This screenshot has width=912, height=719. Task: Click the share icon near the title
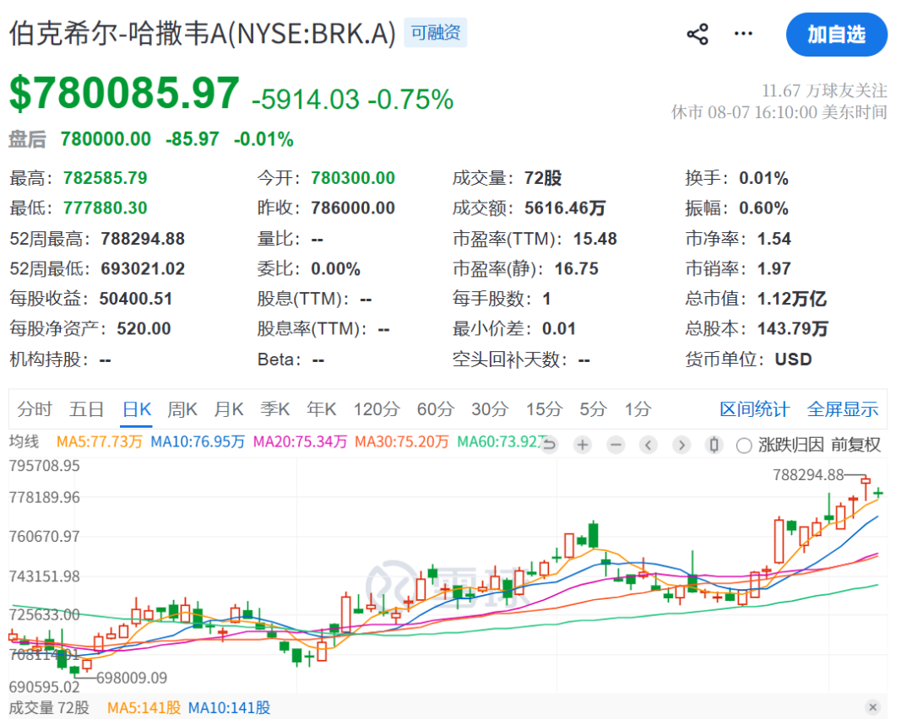click(x=697, y=35)
